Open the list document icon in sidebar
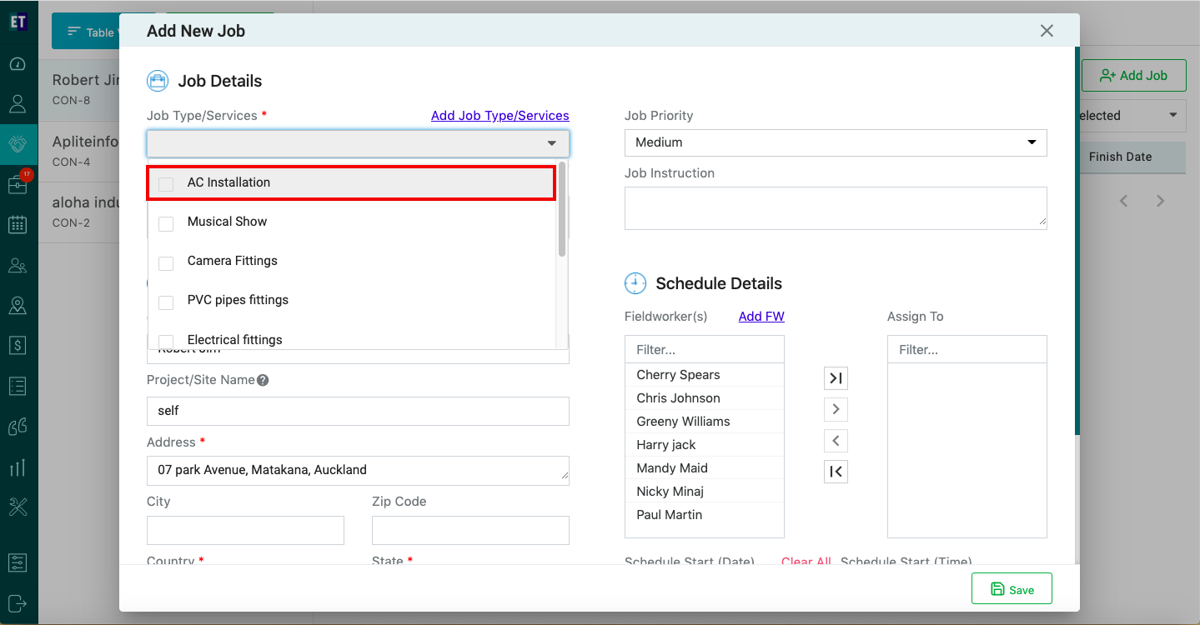1200x625 pixels. pos(18,386)
